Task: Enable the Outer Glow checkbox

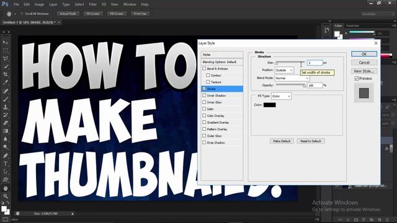Action: pyautogui.click(x=204, y=136)
